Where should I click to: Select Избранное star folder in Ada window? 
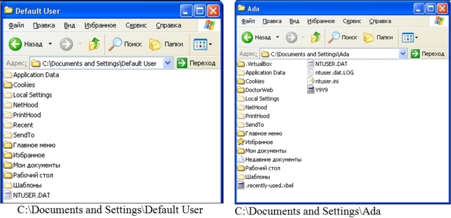[x=256, y=142]
